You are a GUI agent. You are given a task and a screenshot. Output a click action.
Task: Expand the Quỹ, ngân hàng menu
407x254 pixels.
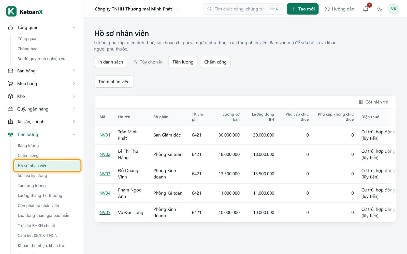coord(42,109)
